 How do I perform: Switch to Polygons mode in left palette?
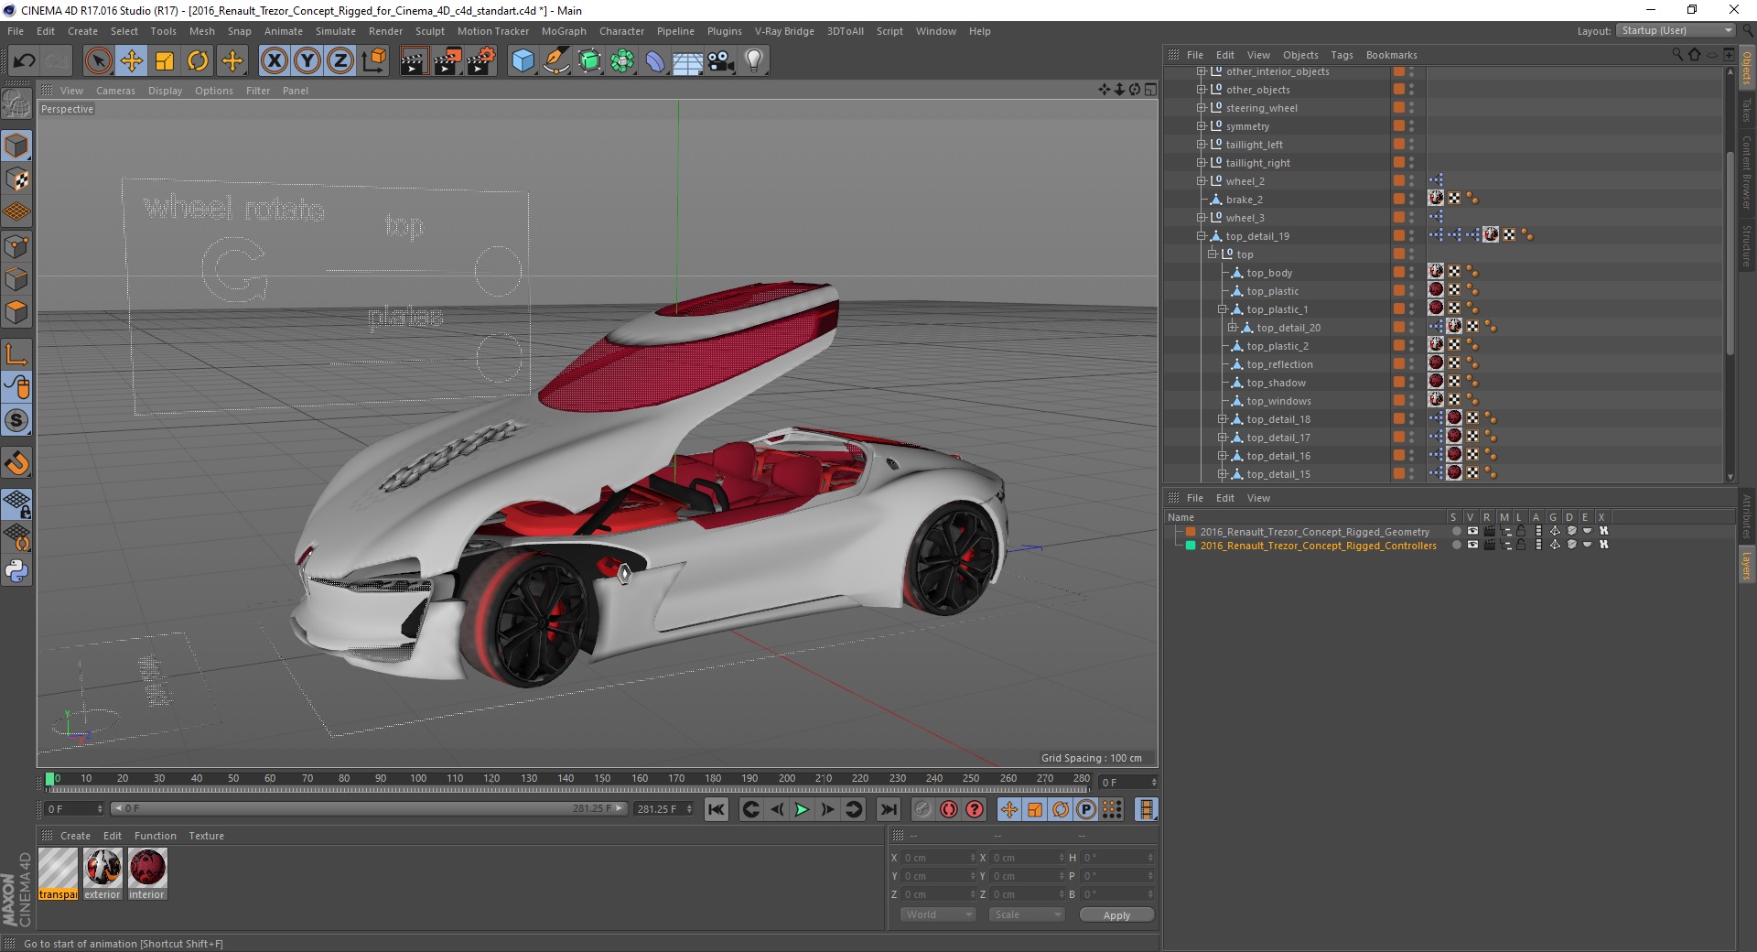16,313
